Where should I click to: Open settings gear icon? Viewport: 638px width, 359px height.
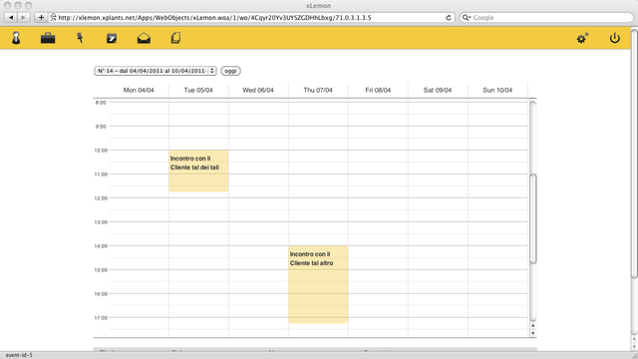click(582, 38)
